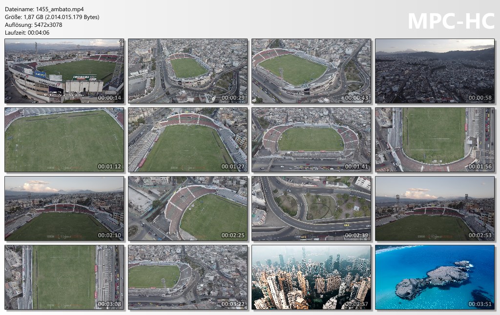Click the thumbnail at 00:02:10
The height and width of the screenshot is (315, 500).
click(x=64, y=209)
